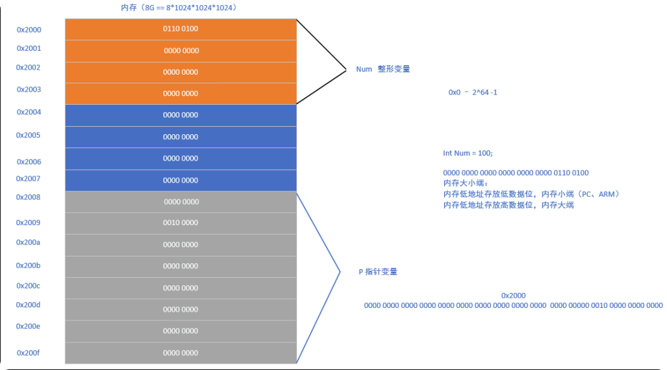Click the heading 内存大小端：
The image size is (667, 370).
pos(466,184)
